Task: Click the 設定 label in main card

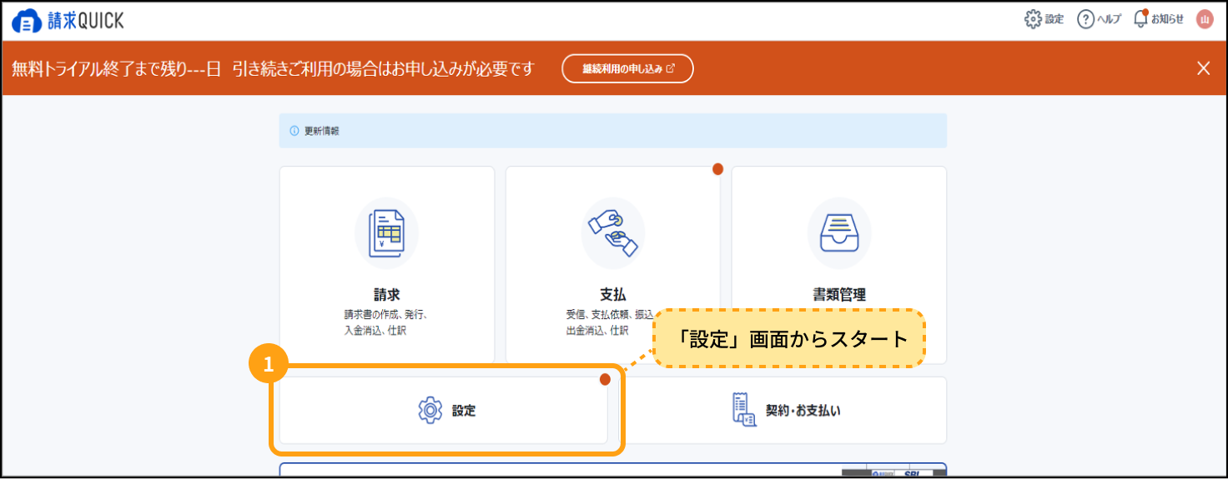Action: click(x=464, y=411)
